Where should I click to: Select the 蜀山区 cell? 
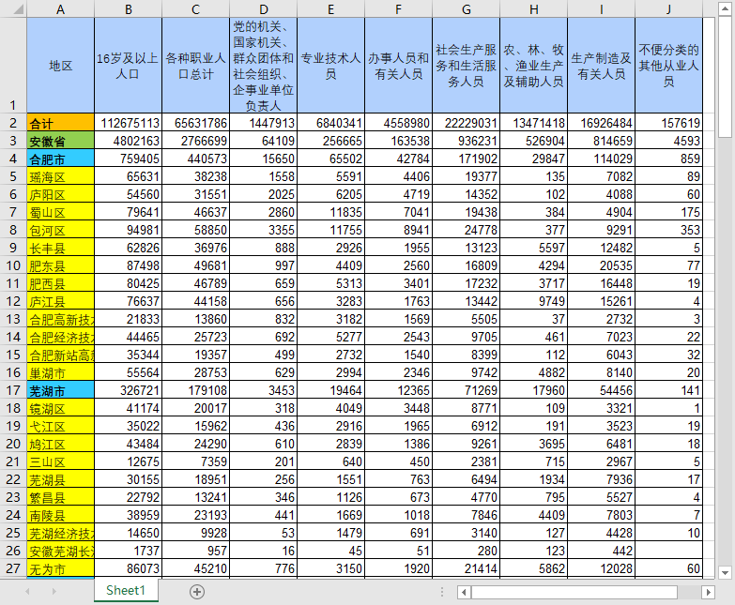coord(60,212)
